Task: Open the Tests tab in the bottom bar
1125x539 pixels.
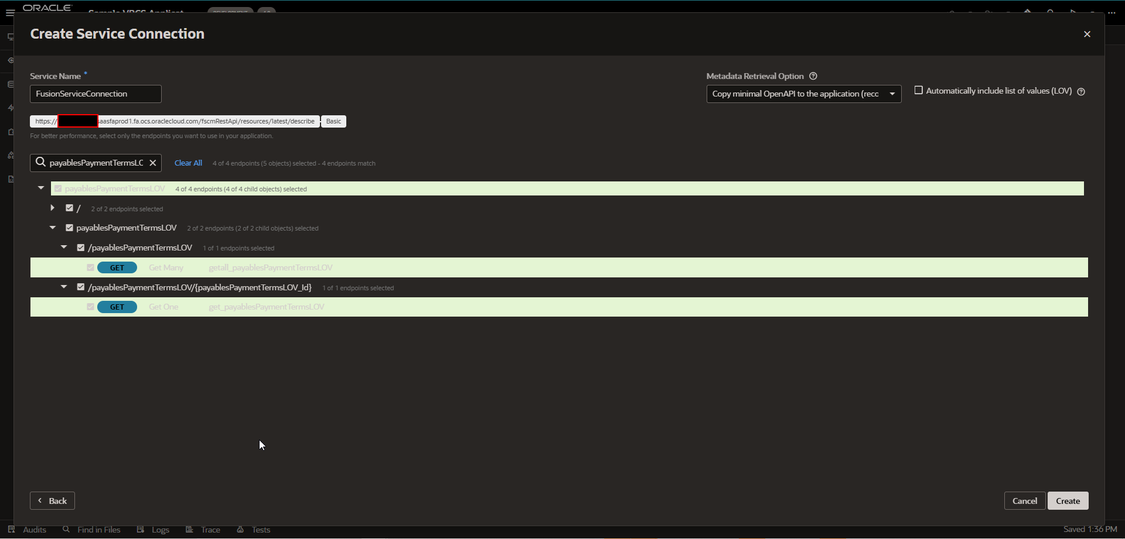Action: pos(254,530)
